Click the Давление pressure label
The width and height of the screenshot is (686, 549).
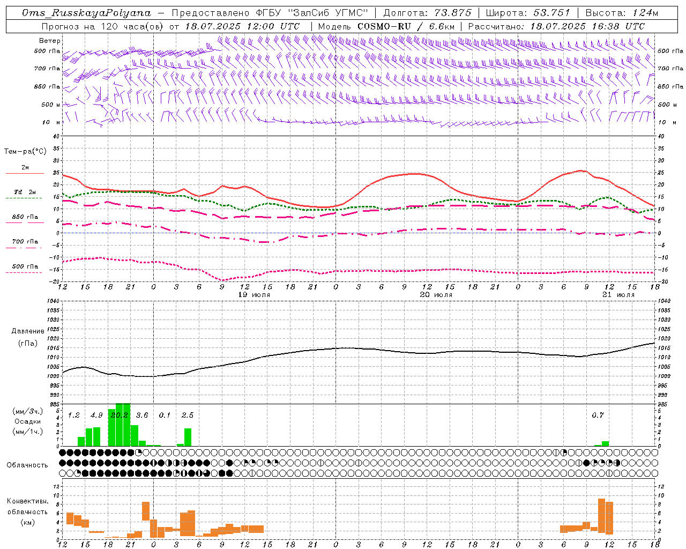28,331
